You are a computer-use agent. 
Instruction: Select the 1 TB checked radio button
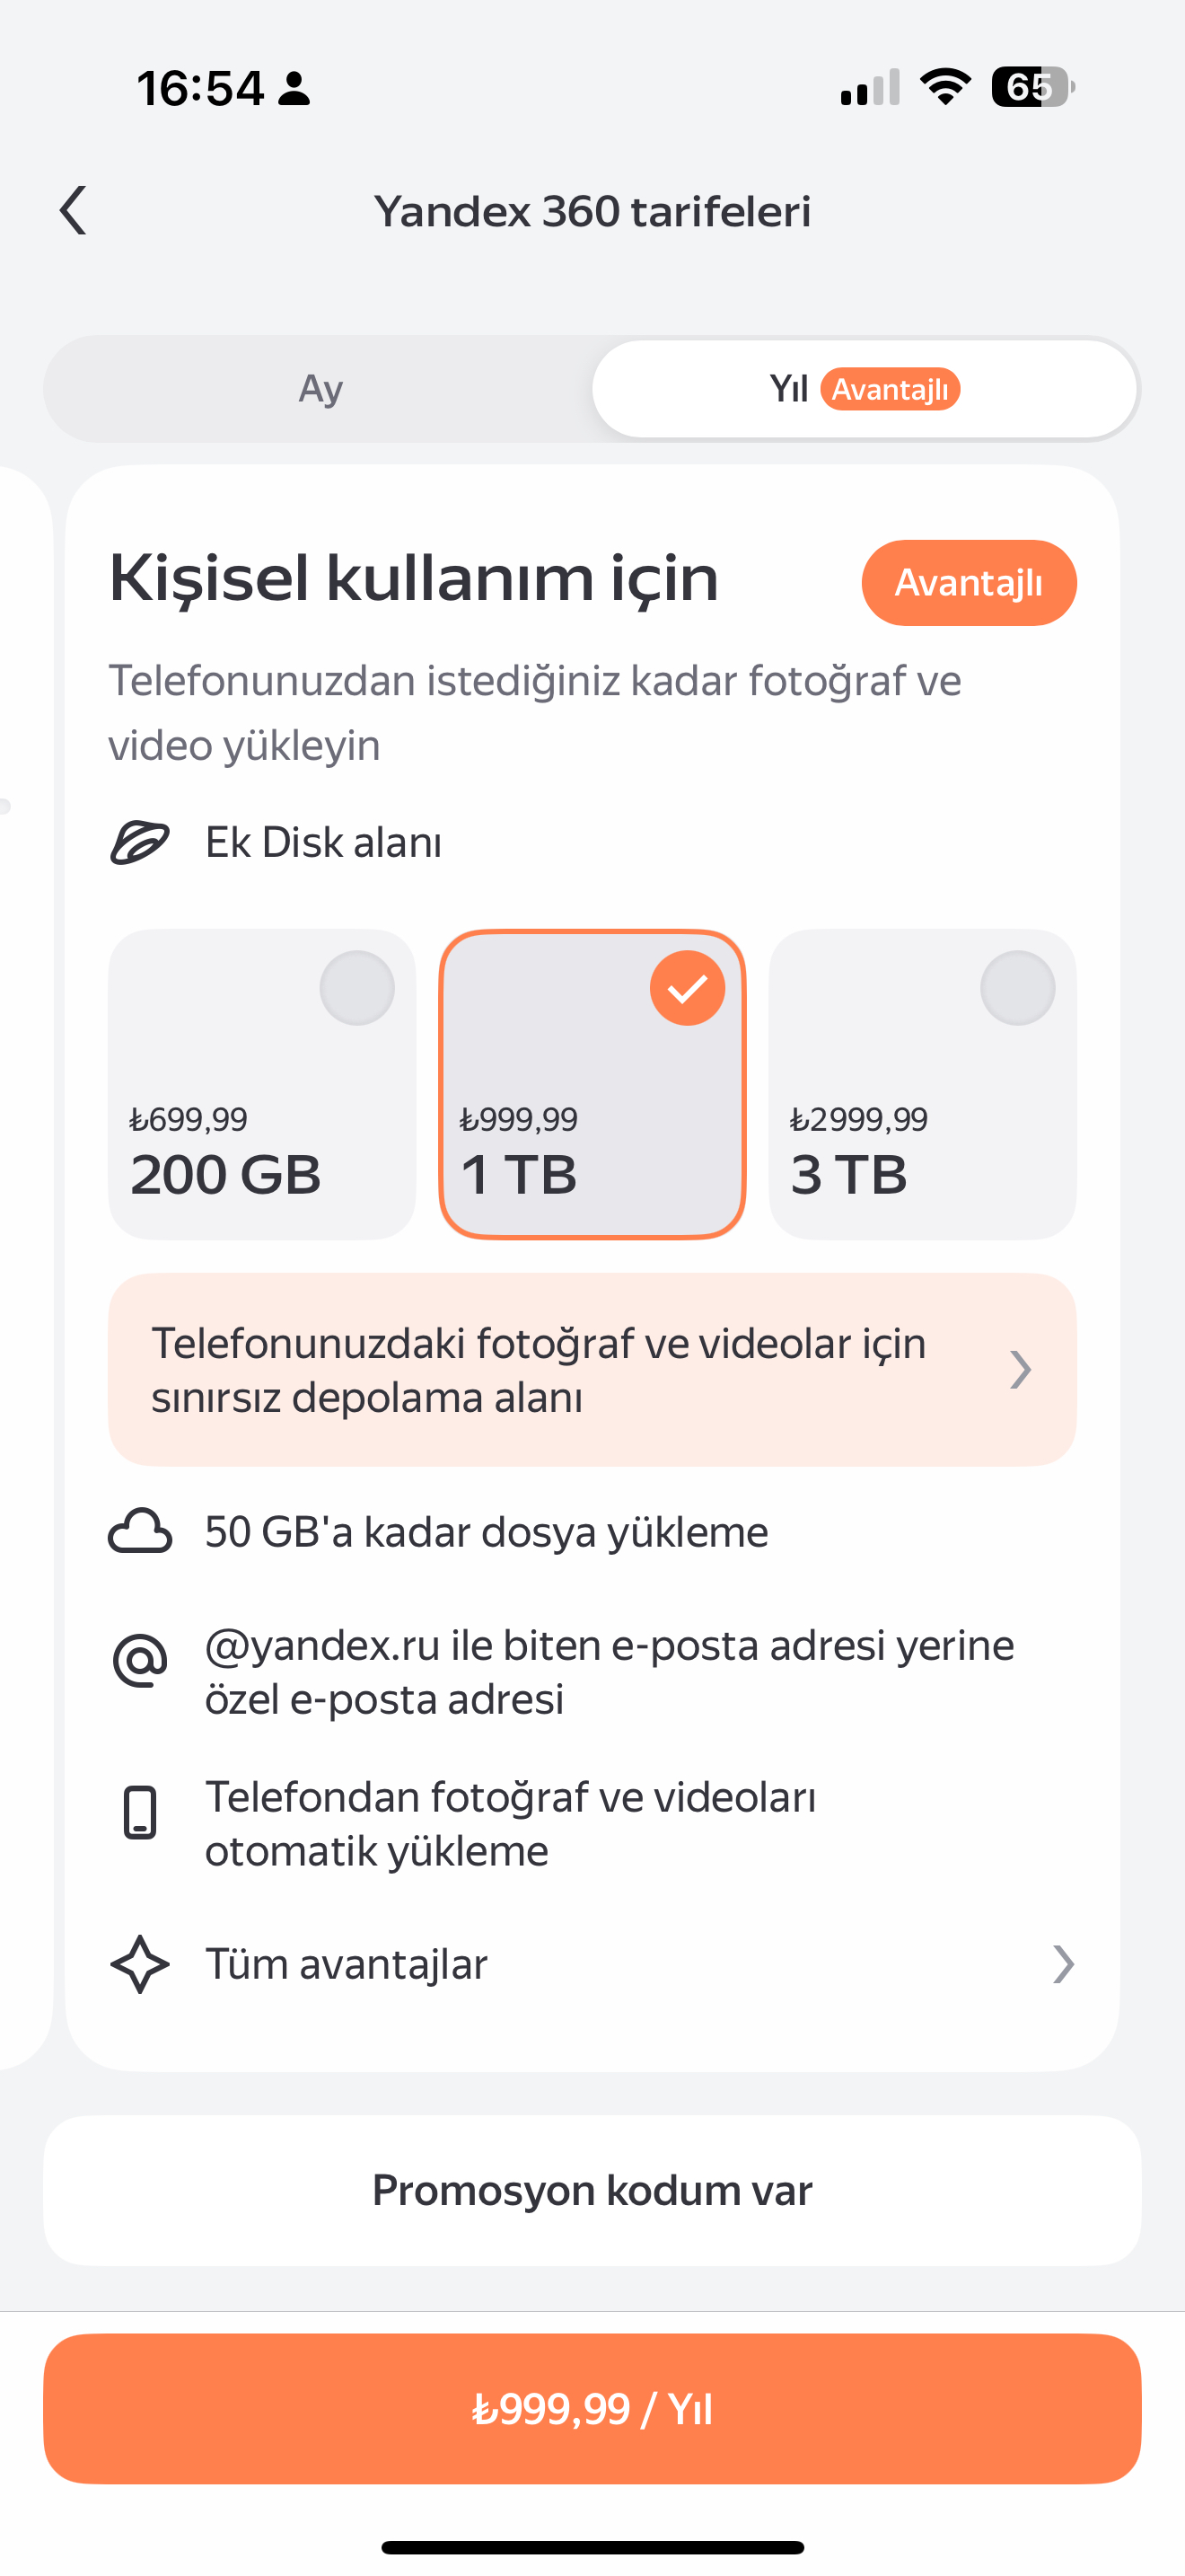(x=688, y=988)
